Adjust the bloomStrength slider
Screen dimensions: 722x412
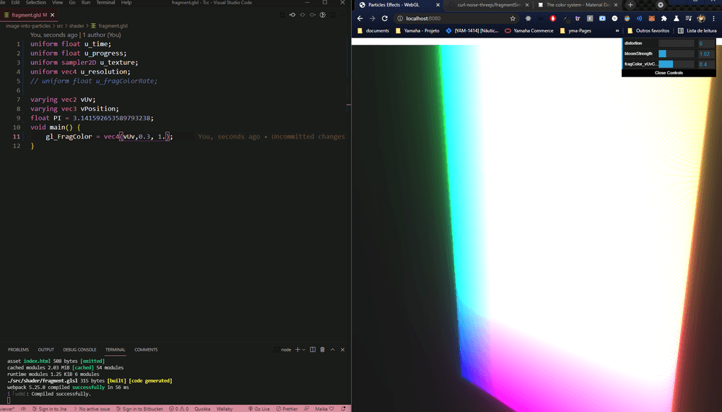676,53
